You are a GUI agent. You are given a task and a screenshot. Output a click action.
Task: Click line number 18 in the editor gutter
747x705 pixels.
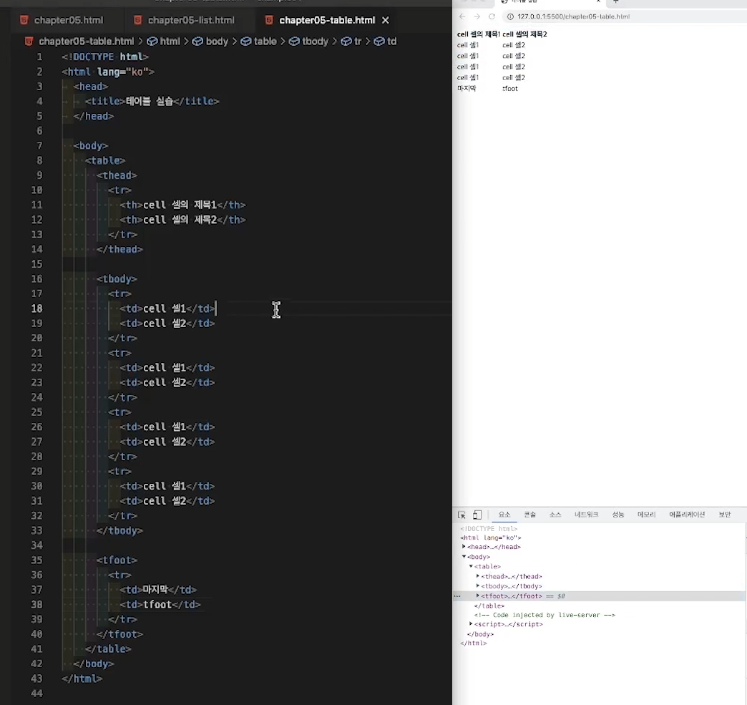click(37, 308)
